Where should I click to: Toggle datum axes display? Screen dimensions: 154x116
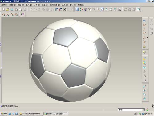pyautogui.click(x=8, y=15)
